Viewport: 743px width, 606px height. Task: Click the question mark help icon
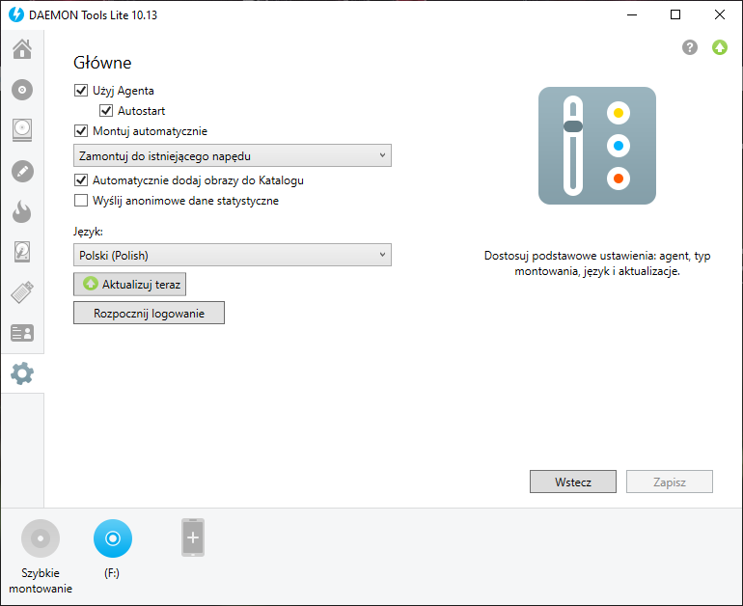pos(690,47)
